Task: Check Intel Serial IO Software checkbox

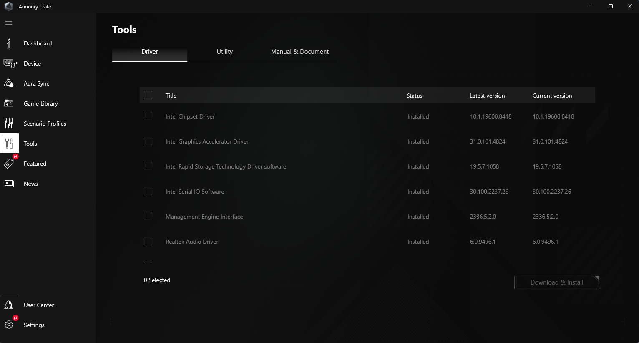Action: 148,191
